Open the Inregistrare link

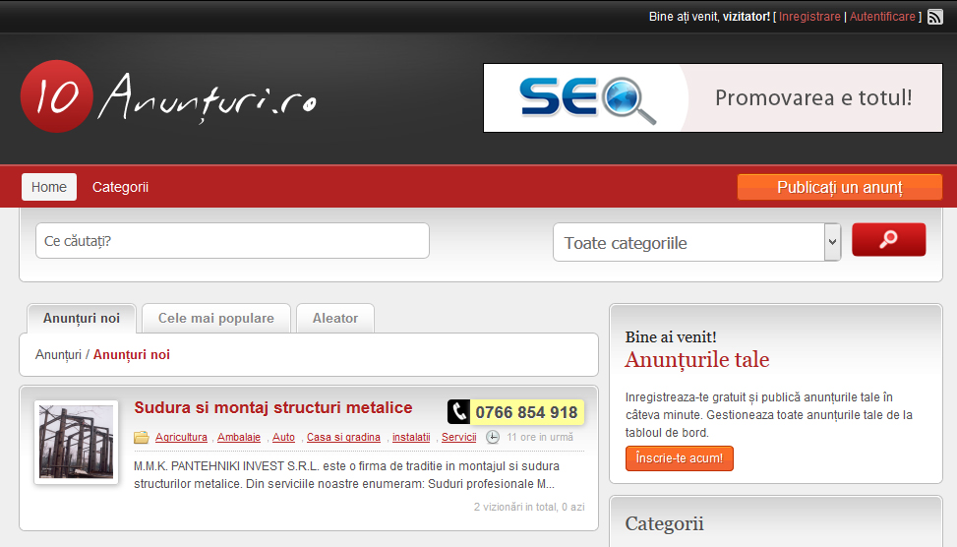click(x=809, y=17)
